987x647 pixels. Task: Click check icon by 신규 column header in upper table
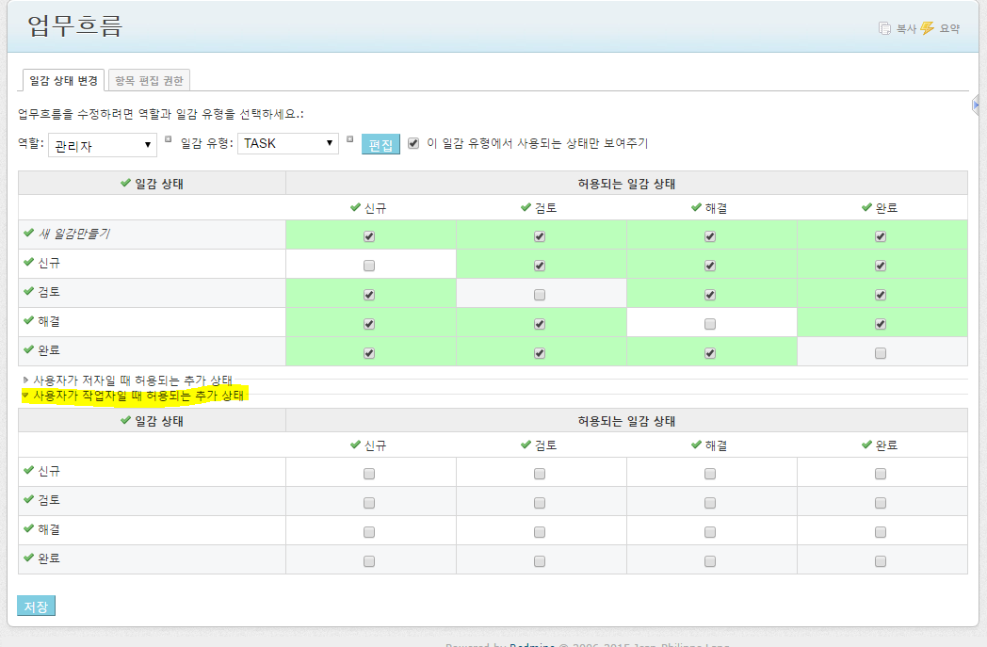[x=355, y=207]
